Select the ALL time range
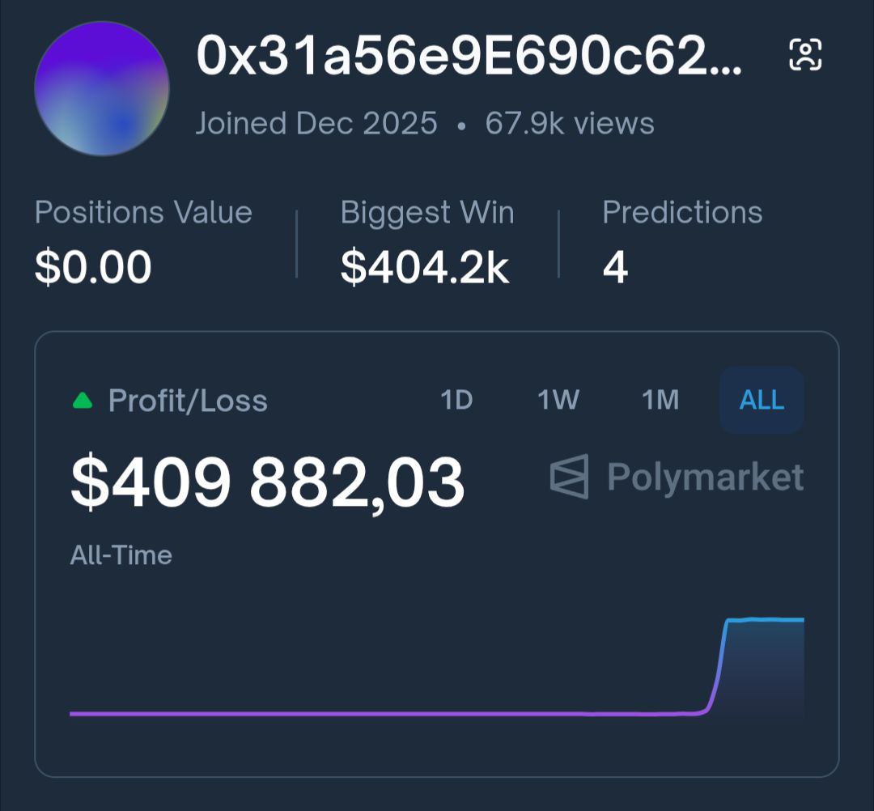This screenshot has width=874, height=811. tap(762, 400)
